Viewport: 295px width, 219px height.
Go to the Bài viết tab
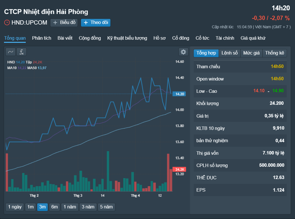[x=65, y=38]
